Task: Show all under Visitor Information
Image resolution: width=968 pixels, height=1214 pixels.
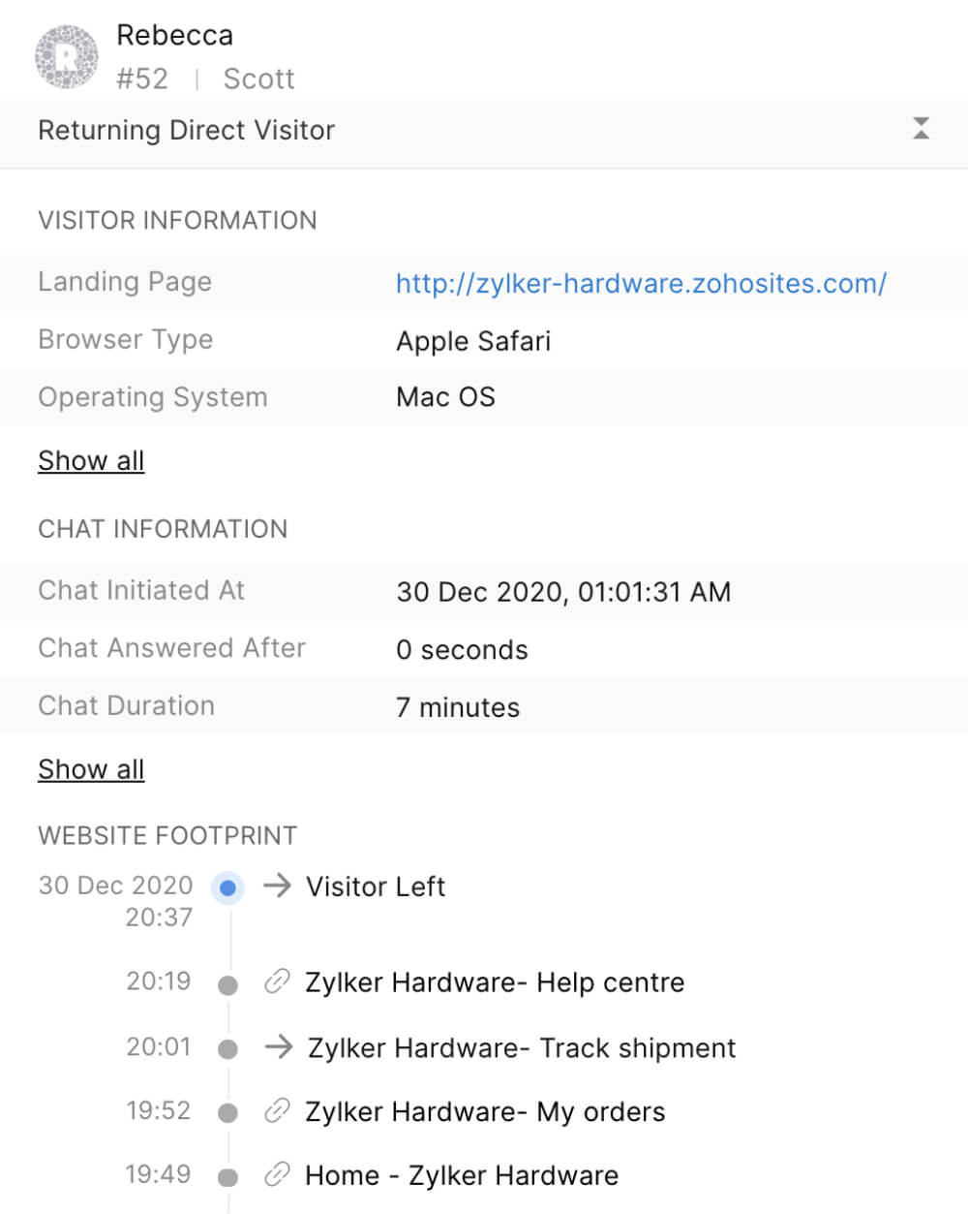Action: pos(91,460)
